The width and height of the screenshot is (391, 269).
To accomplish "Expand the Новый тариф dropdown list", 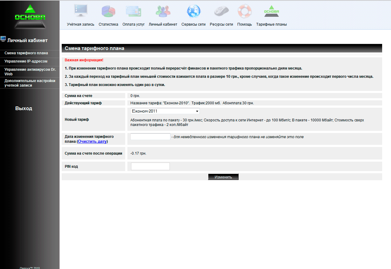I will point(165,111).
